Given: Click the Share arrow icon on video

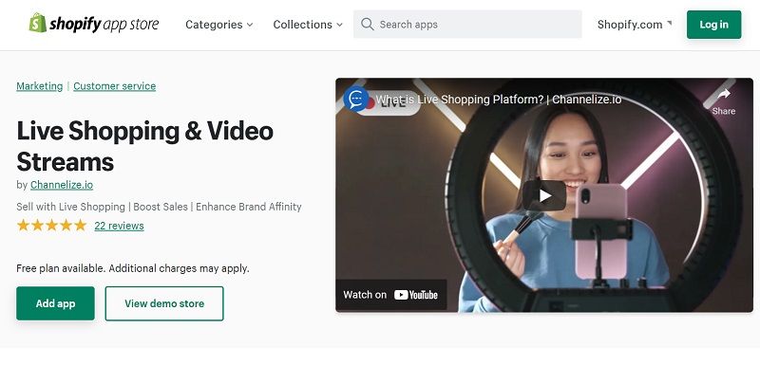Looking at the screenshot, I should (724, 95).
